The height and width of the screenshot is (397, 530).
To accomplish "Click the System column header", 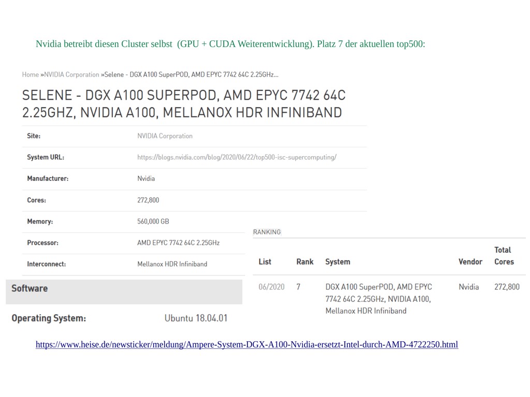I will 337,262.
